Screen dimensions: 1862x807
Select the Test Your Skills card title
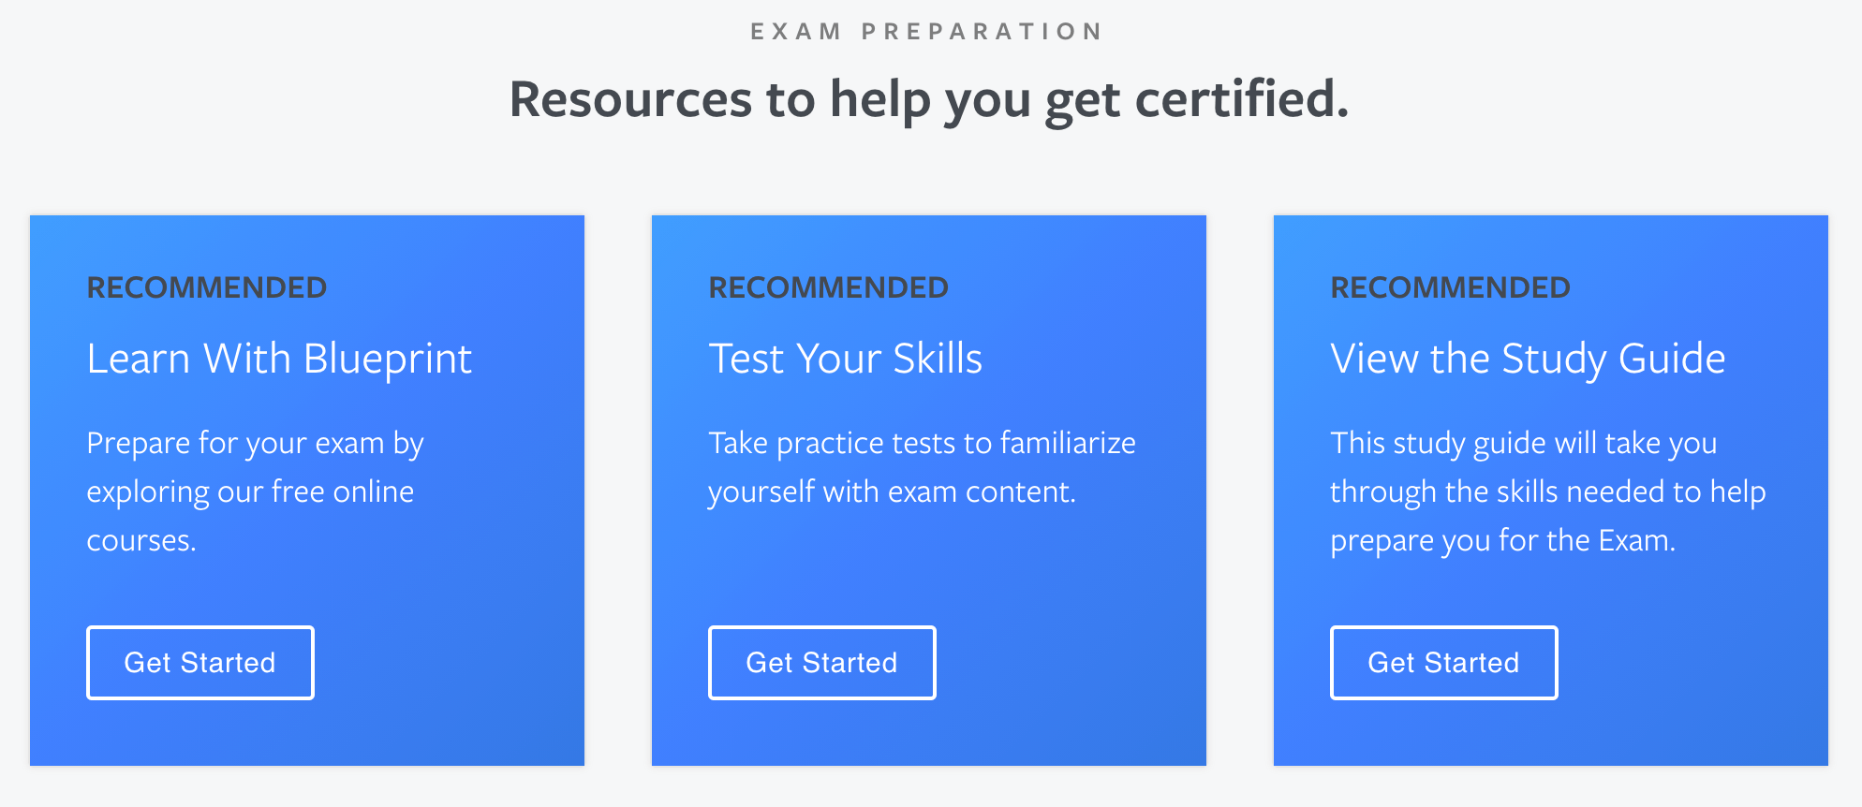(845, 359)
